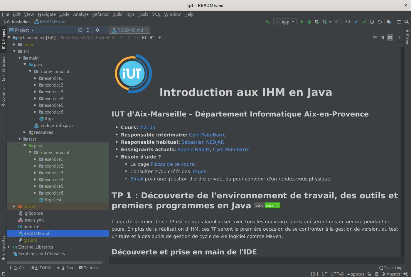The width and height of the screenshot is (411, 277).
Task: Open Search Everywhere magnifier icon
Action: [407, 22]
